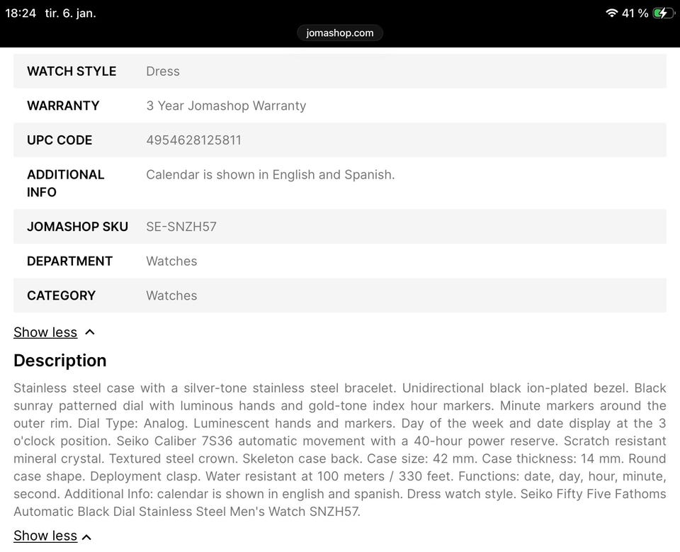
Task: Tap the 41 % battery percentage
Action: tap(635, 13)
